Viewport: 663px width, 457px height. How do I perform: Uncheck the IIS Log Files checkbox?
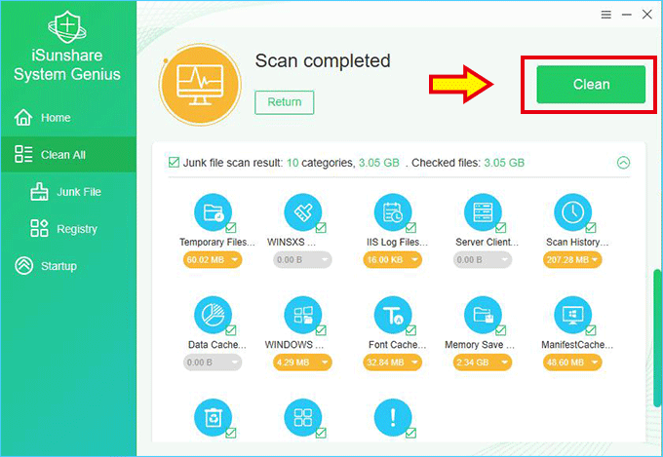coord(411,228)
